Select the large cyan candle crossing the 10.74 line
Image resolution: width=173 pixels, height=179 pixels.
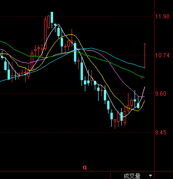point(75,53)
